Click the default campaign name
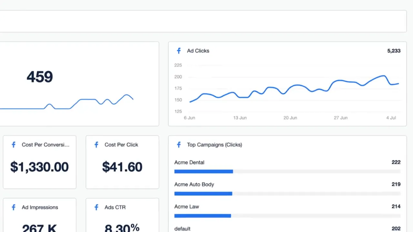413x232 pixels. tap(182, 228)
